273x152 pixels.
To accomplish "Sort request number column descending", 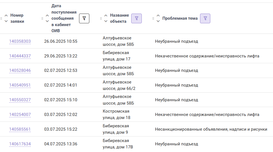I will pos(6,21).
